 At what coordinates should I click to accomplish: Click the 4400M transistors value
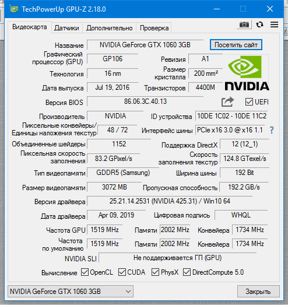205,87
